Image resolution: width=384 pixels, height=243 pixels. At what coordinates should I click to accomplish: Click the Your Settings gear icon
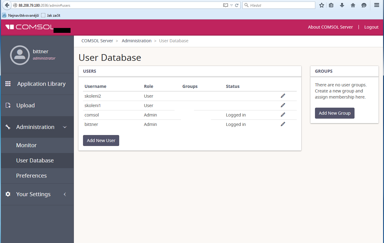[8, 194]
